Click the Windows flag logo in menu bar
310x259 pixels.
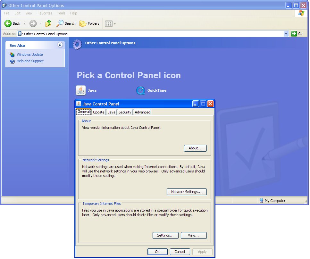[x=301, y=13]
